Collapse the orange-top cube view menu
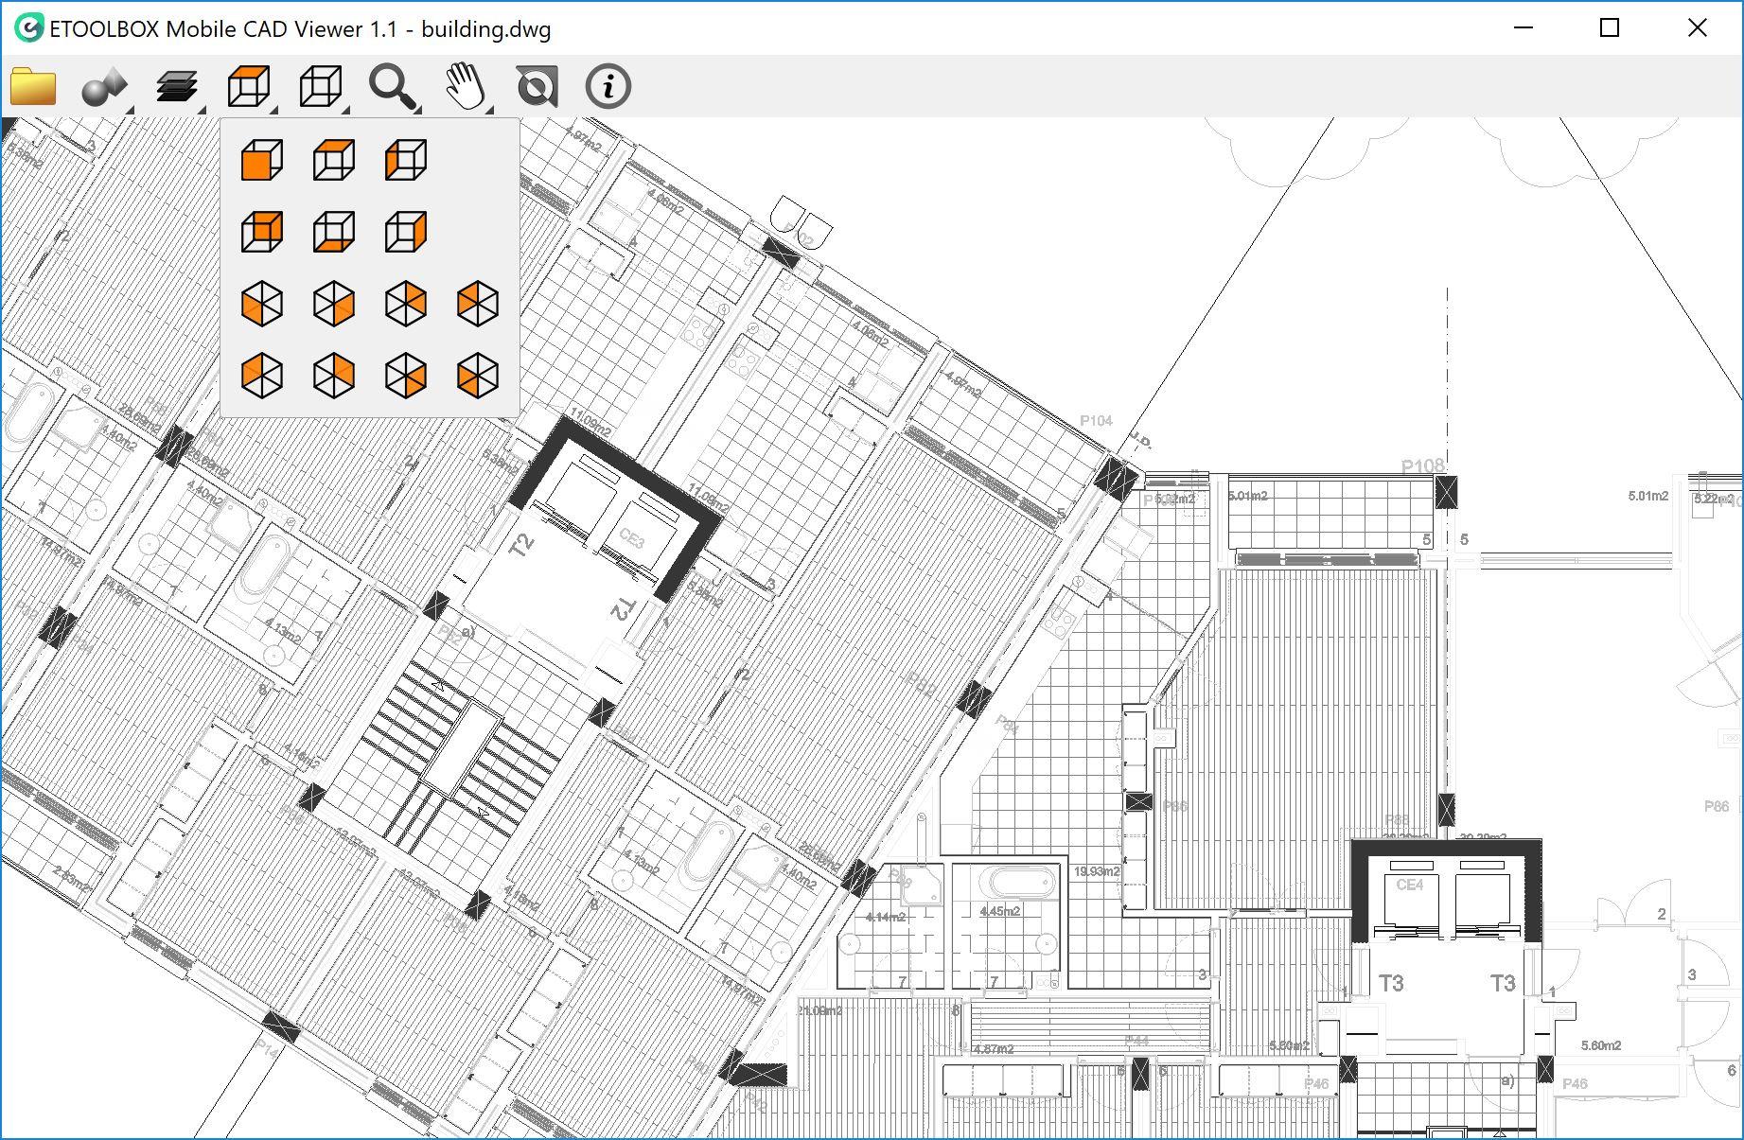 pos(250,87)
